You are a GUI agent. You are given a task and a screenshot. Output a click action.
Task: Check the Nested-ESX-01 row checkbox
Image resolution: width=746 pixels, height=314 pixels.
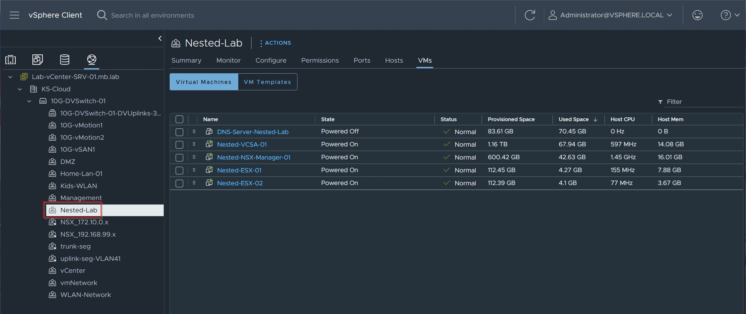point(179,170)
